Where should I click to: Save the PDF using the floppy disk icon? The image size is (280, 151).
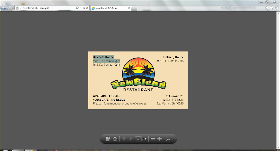[x=108, y=139]
